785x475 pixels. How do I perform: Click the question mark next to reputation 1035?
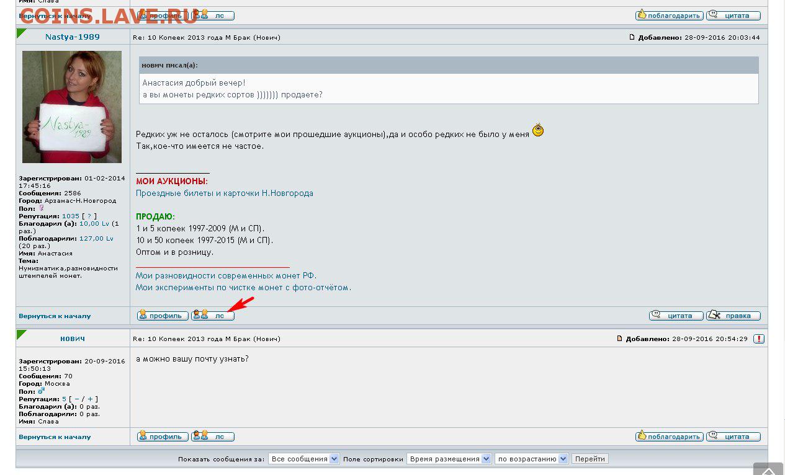(89, 216)
